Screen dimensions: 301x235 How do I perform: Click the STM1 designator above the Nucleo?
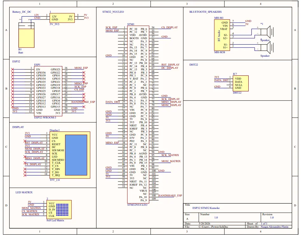(x=131, y=24)
